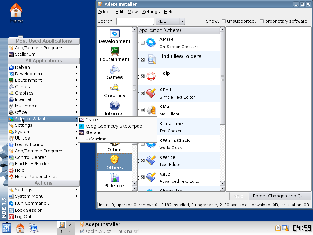This screenshot has width=313, height=235.
Task: Select the Development category icon in Adept
Action: [115, 33]
